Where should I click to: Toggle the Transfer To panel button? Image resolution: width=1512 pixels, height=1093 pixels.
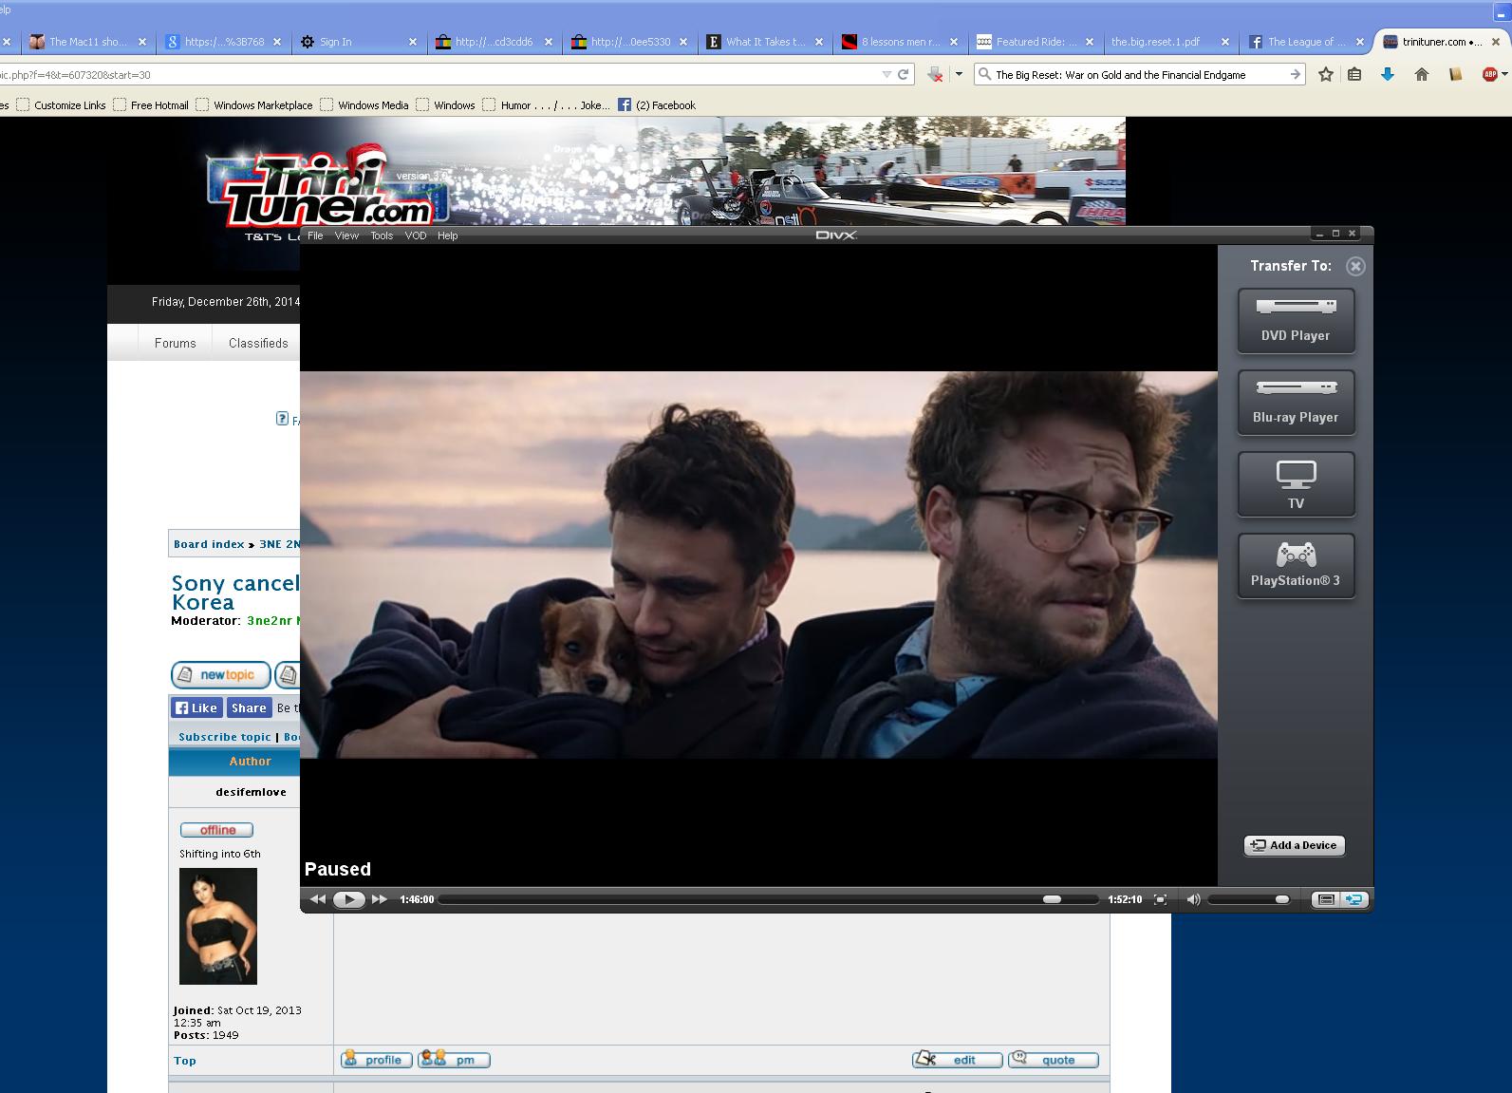pyautogui.click(x=1354, y=899)
